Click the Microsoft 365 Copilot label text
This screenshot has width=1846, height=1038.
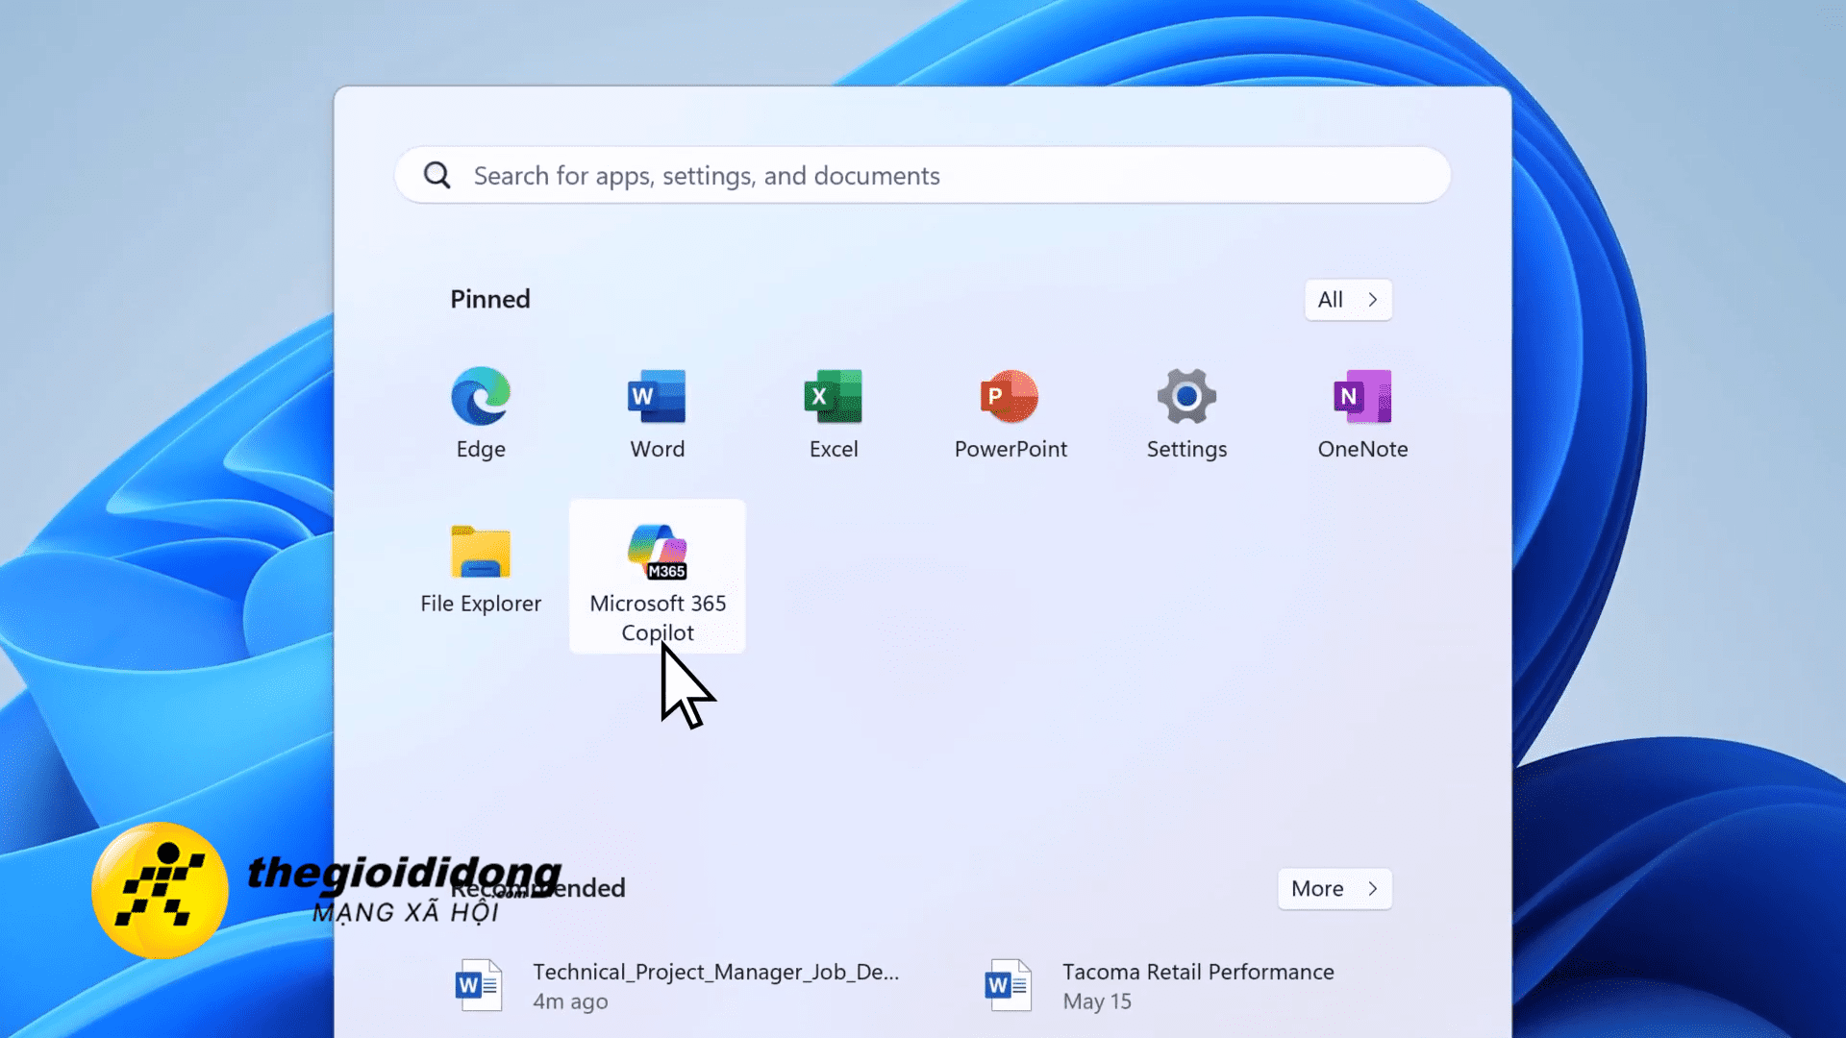tap(658, 617)
